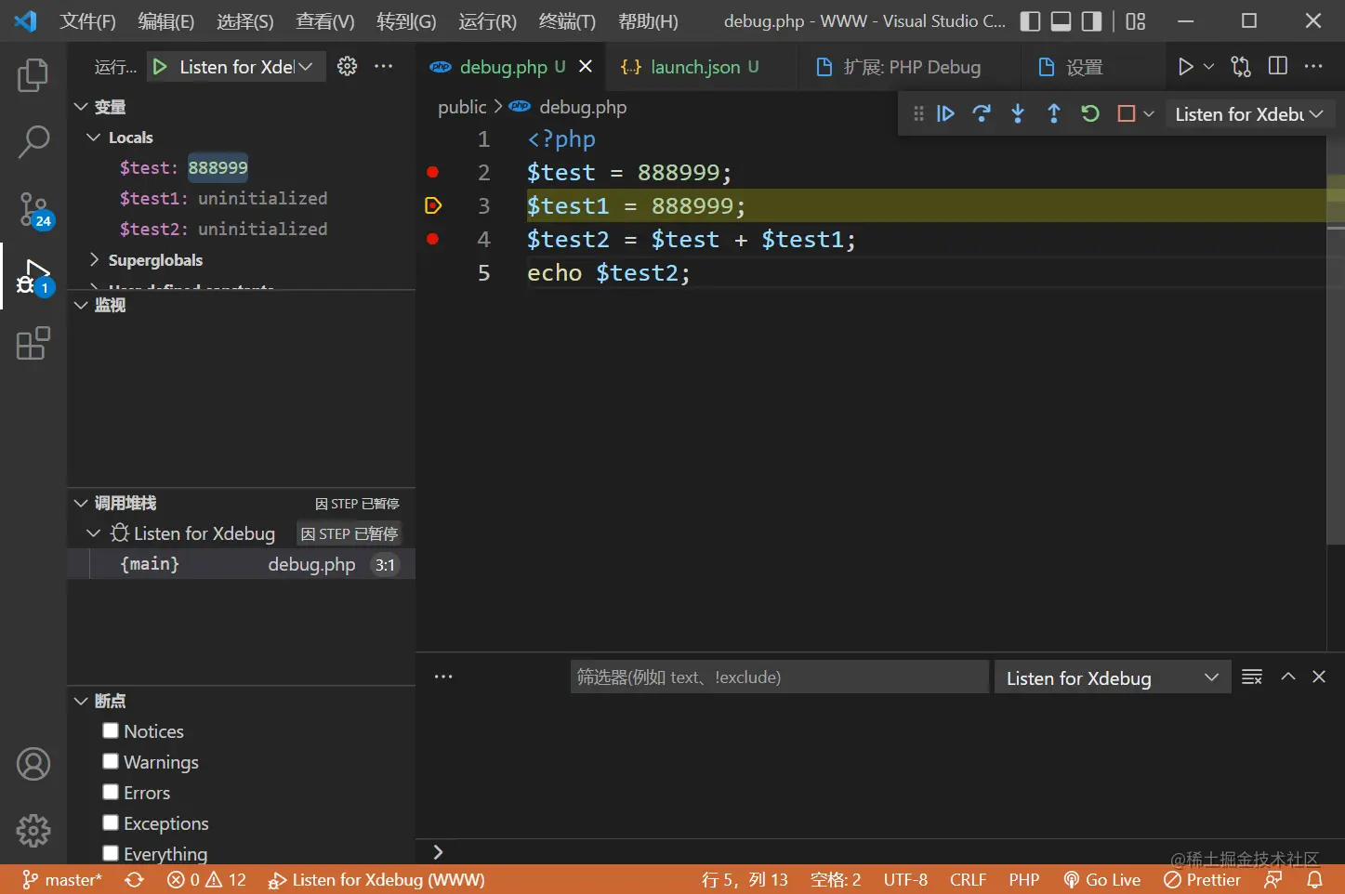Toggle secondary side bar layout icon
This screenshot has height=894, width=1345.
click(x=1092, y=21)
